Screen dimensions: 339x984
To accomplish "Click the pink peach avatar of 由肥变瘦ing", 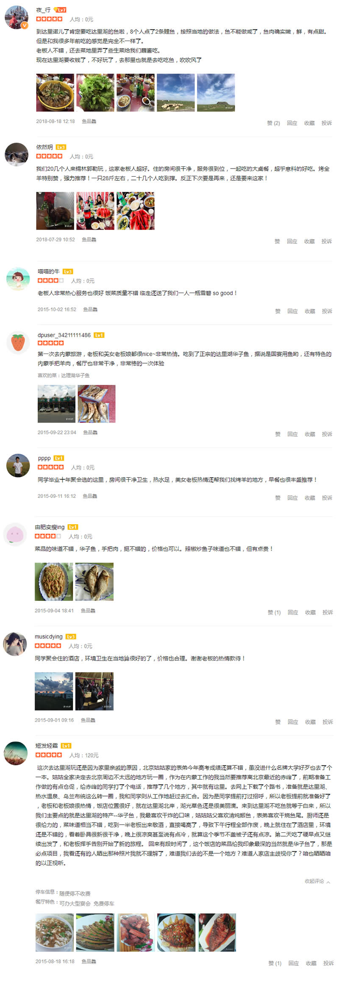I will click(x=15, y=534).
